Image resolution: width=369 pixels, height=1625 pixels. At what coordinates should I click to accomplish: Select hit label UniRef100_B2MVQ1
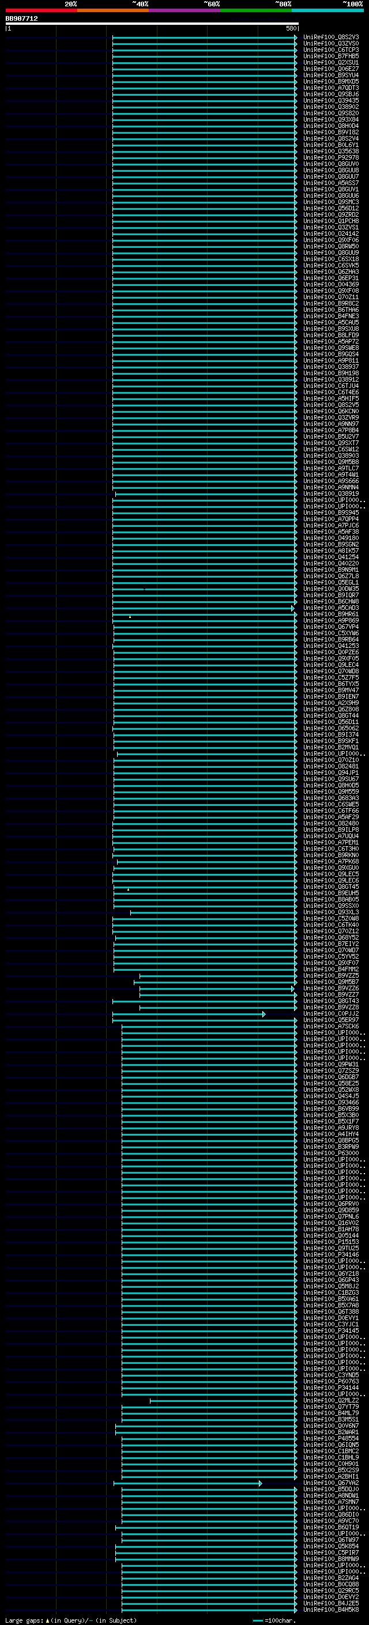click(331, 748)
